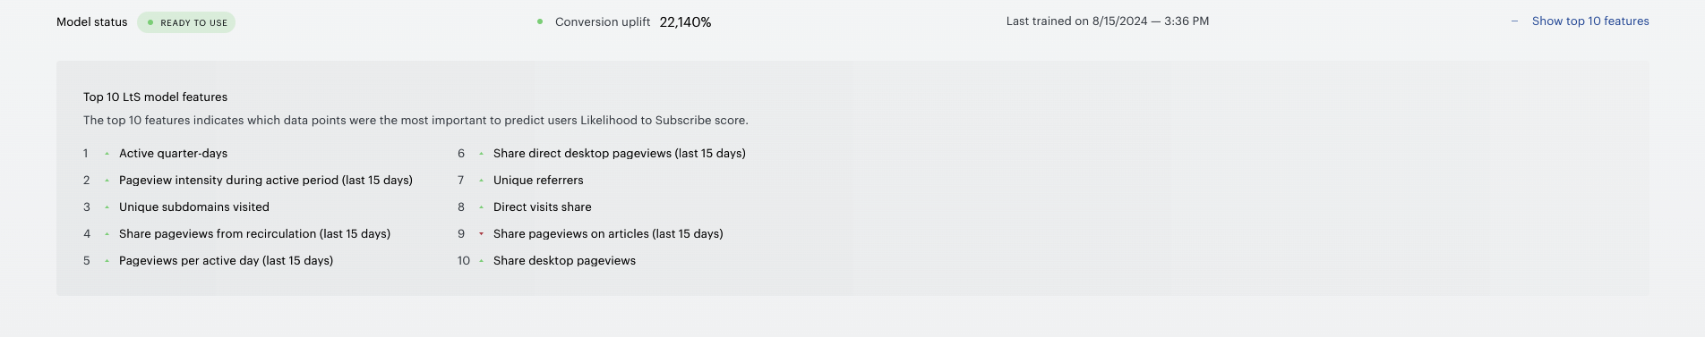Click the Last trained on timestamp text
This screenshot has height=337, width=1705.
point(1108,21)
